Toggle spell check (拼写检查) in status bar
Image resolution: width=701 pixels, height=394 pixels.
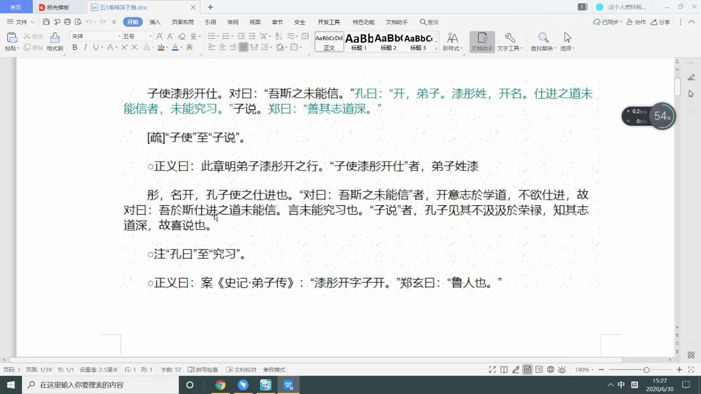tap(203, 369)
